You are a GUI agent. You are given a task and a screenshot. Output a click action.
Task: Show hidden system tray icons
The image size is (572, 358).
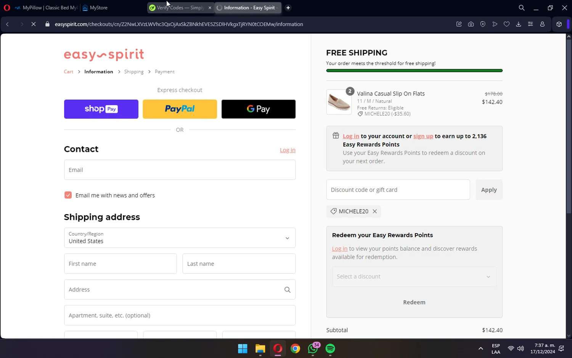coord(480,349)
